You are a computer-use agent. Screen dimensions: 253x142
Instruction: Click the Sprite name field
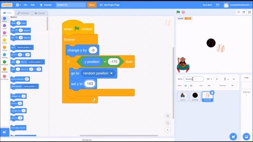194,79
